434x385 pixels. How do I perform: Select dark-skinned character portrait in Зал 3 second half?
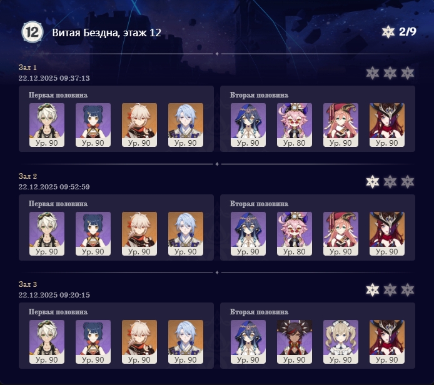pos(294,342)
